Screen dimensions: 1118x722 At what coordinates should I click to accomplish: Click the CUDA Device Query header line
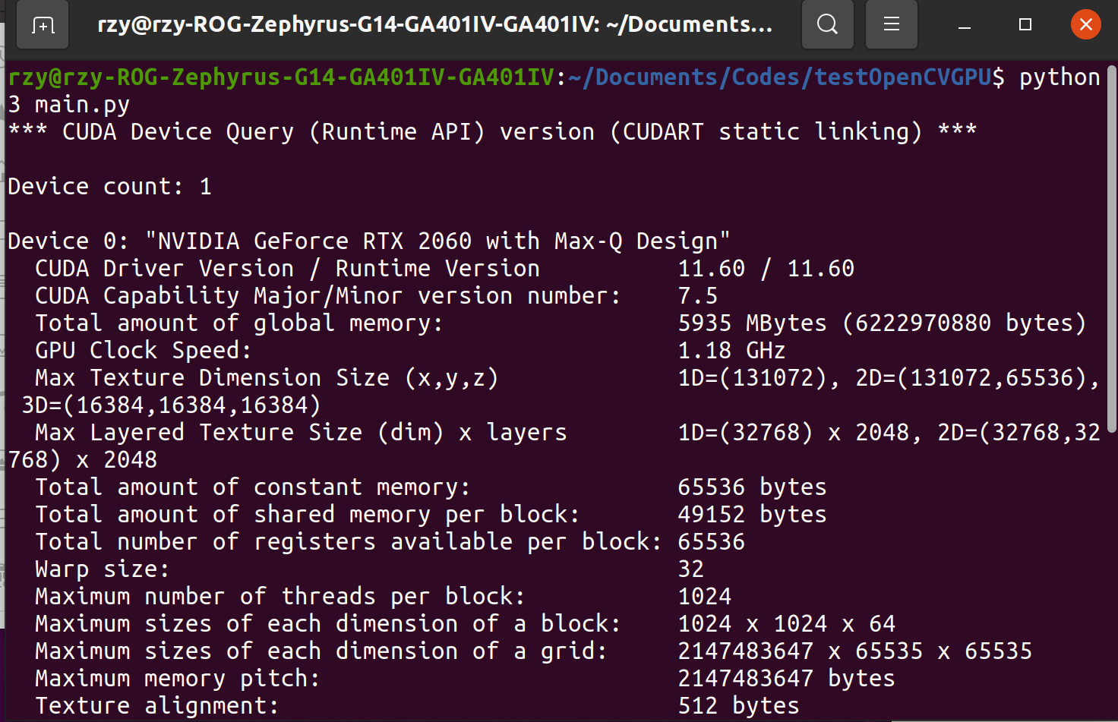[492, 132]
